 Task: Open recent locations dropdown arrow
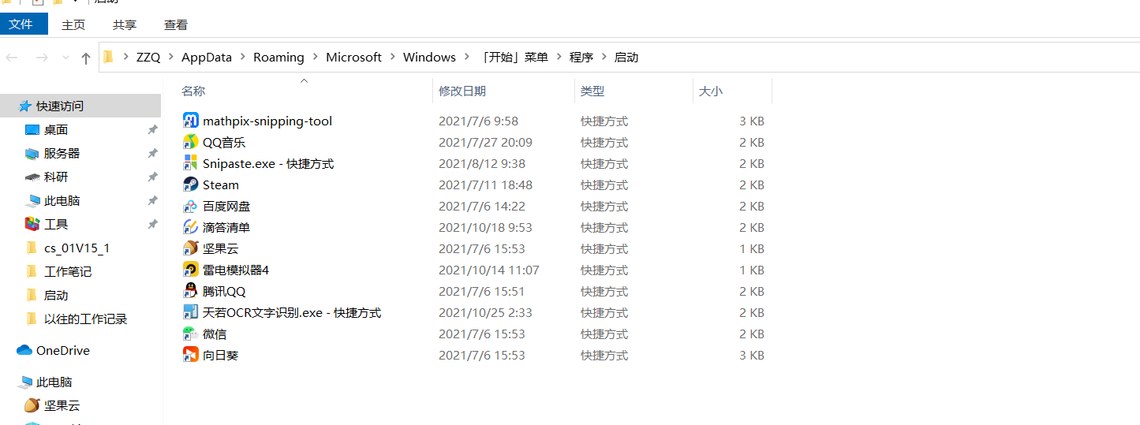pyautogui.click(x=65, y=58)
